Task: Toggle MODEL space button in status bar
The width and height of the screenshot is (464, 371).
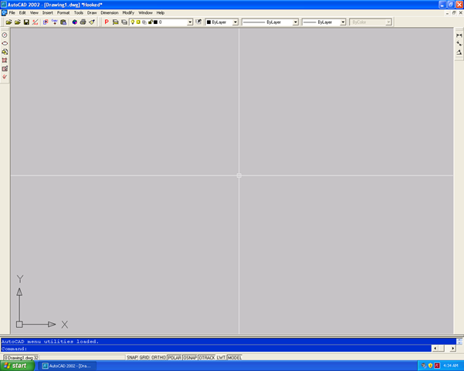Action: pos(235,358)
